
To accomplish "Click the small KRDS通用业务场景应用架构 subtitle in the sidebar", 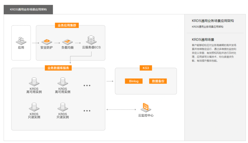I will click(x=208, y=27).
